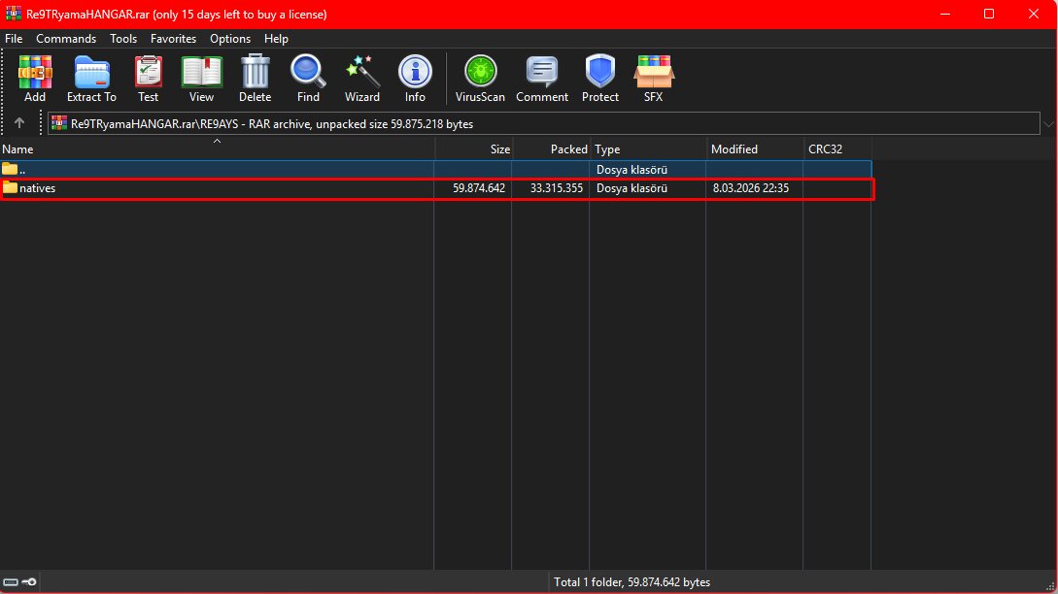Go up one level with arrow

click(x=18, y=123)
